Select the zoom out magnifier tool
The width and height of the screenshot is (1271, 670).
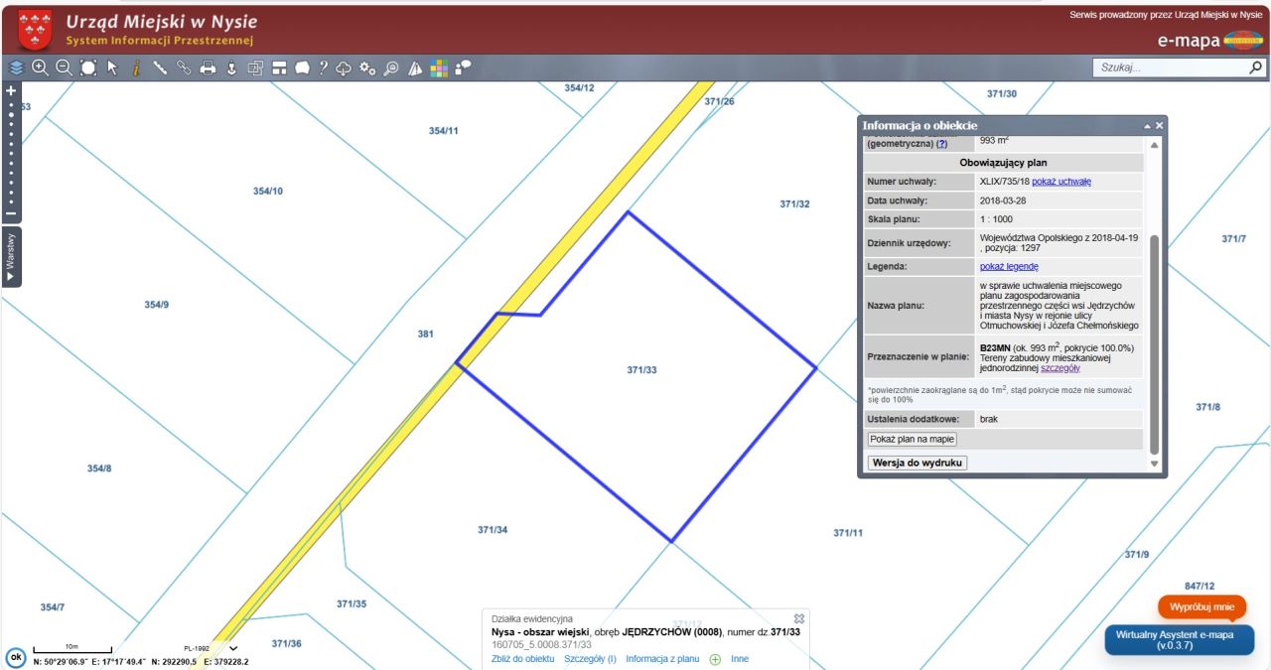click(x=64, y=67)
